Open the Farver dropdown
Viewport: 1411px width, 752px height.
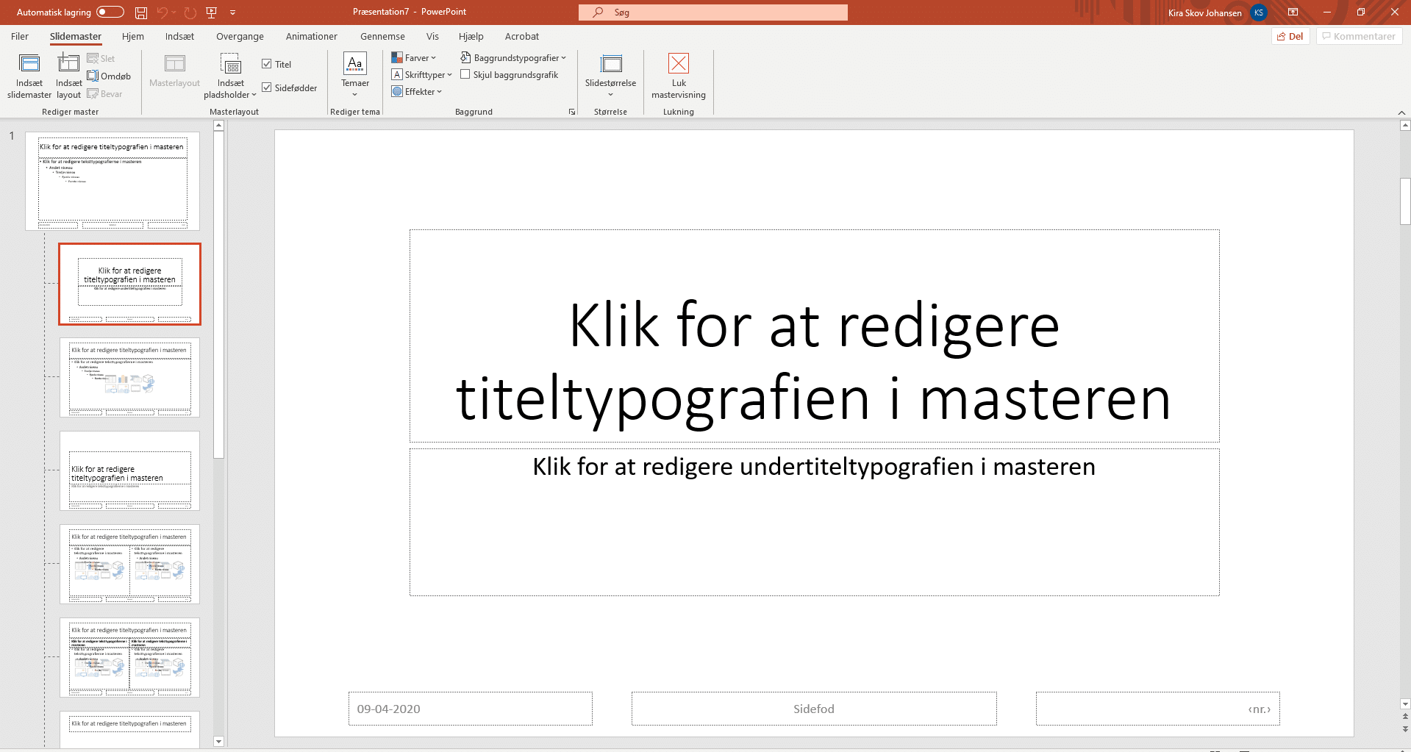click(x=414, y=57)
